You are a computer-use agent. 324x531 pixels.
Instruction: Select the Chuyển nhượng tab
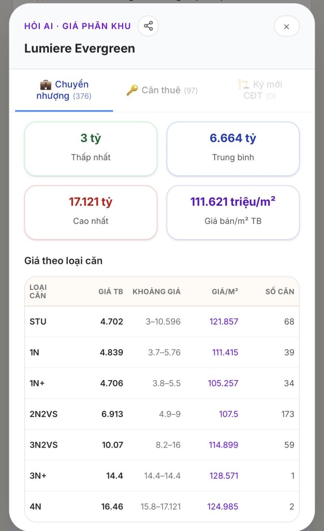[x=64, y=90]
